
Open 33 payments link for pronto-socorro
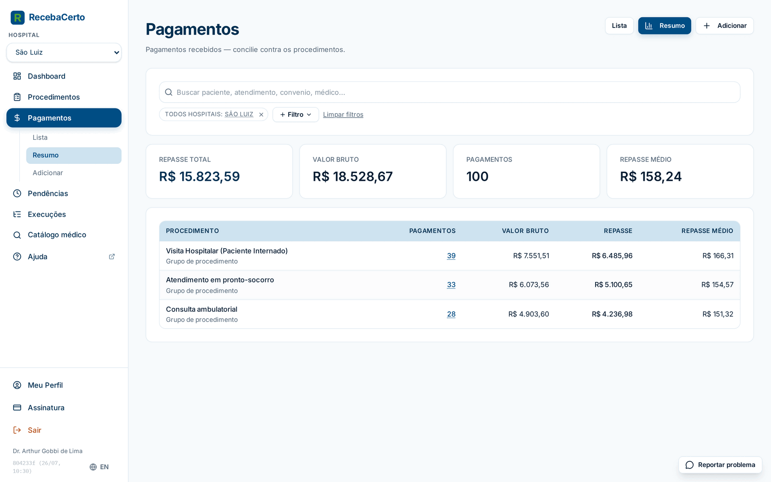[x=451, y=285]
